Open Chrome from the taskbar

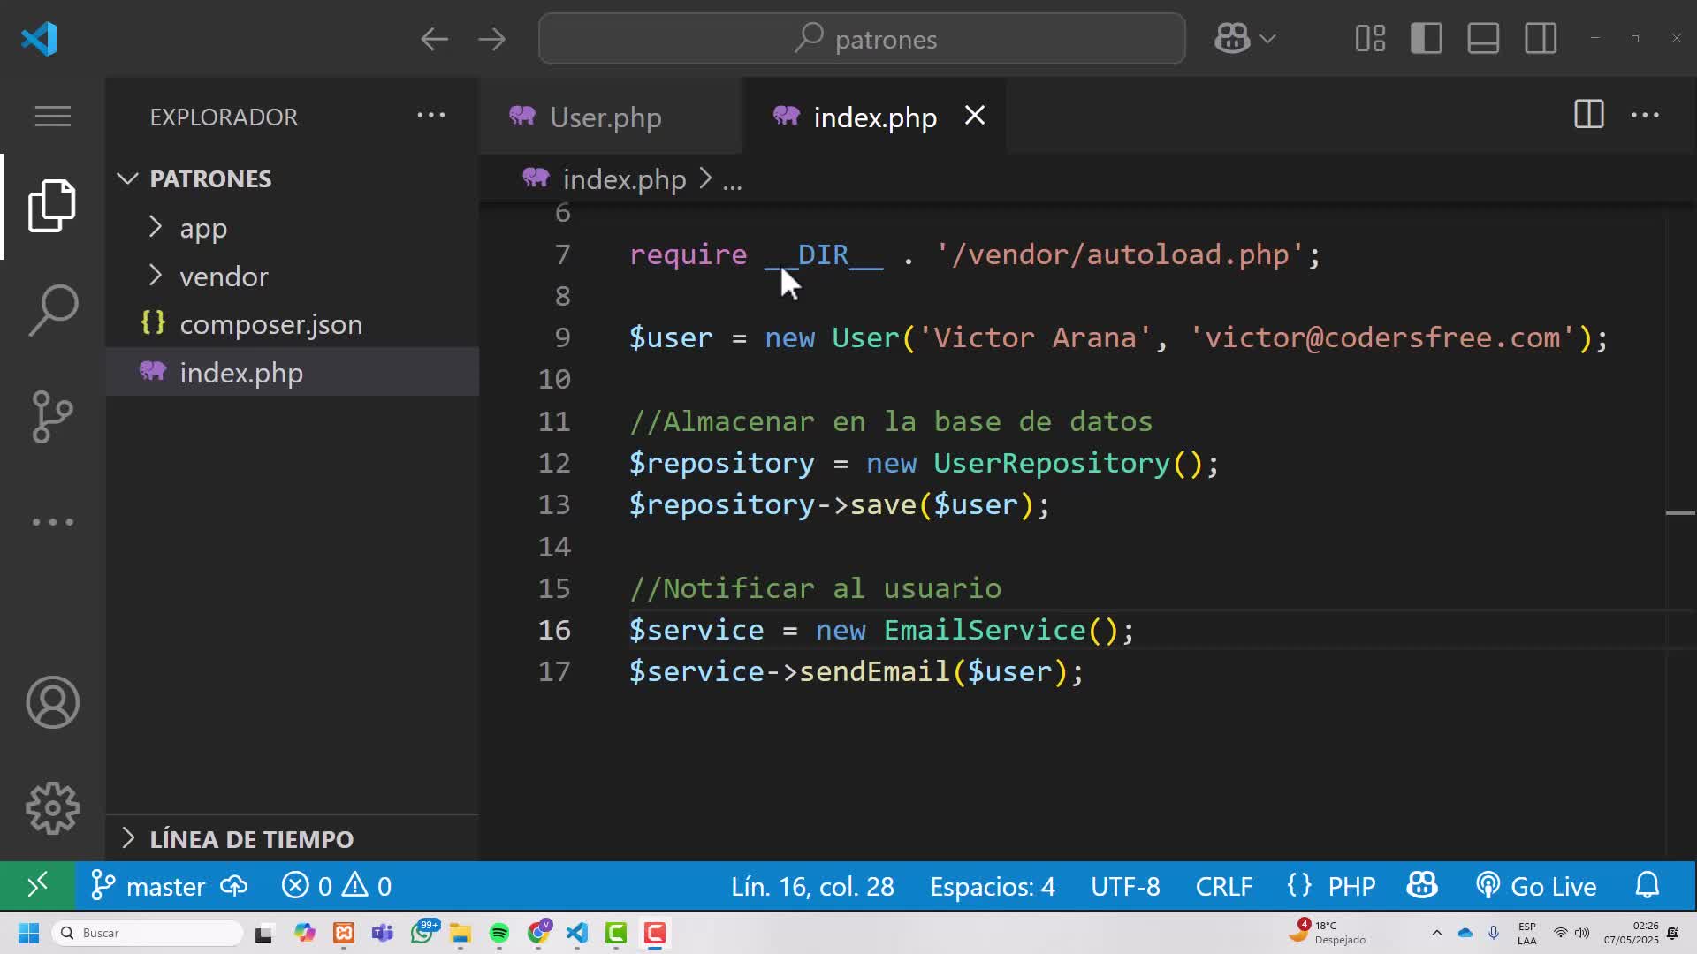538,933
